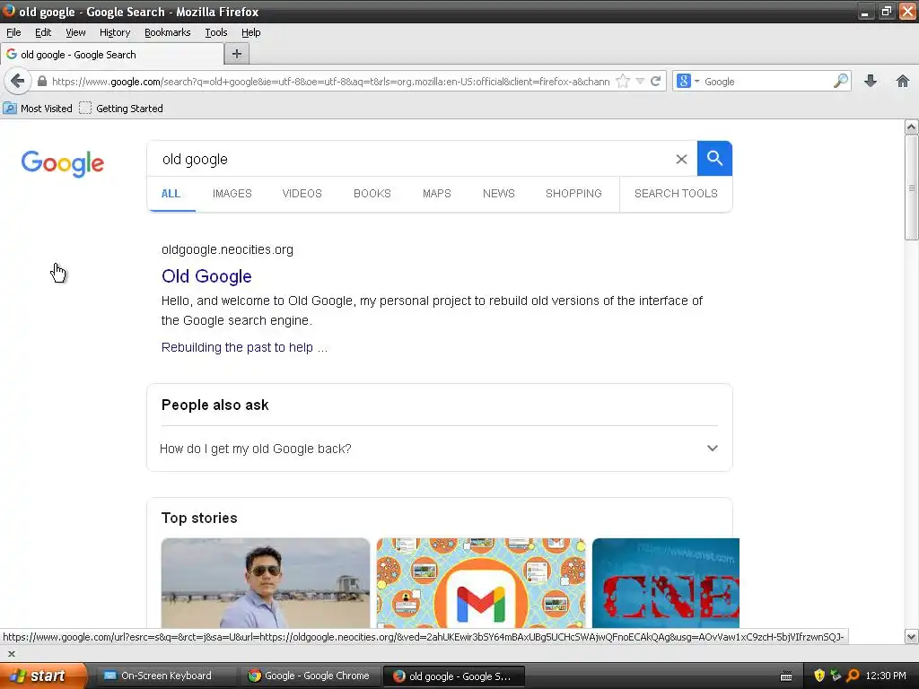The height and width of the screenshot is (689, 919).
Task: Open Most Visited bookmarks folder
Action: 38,109
